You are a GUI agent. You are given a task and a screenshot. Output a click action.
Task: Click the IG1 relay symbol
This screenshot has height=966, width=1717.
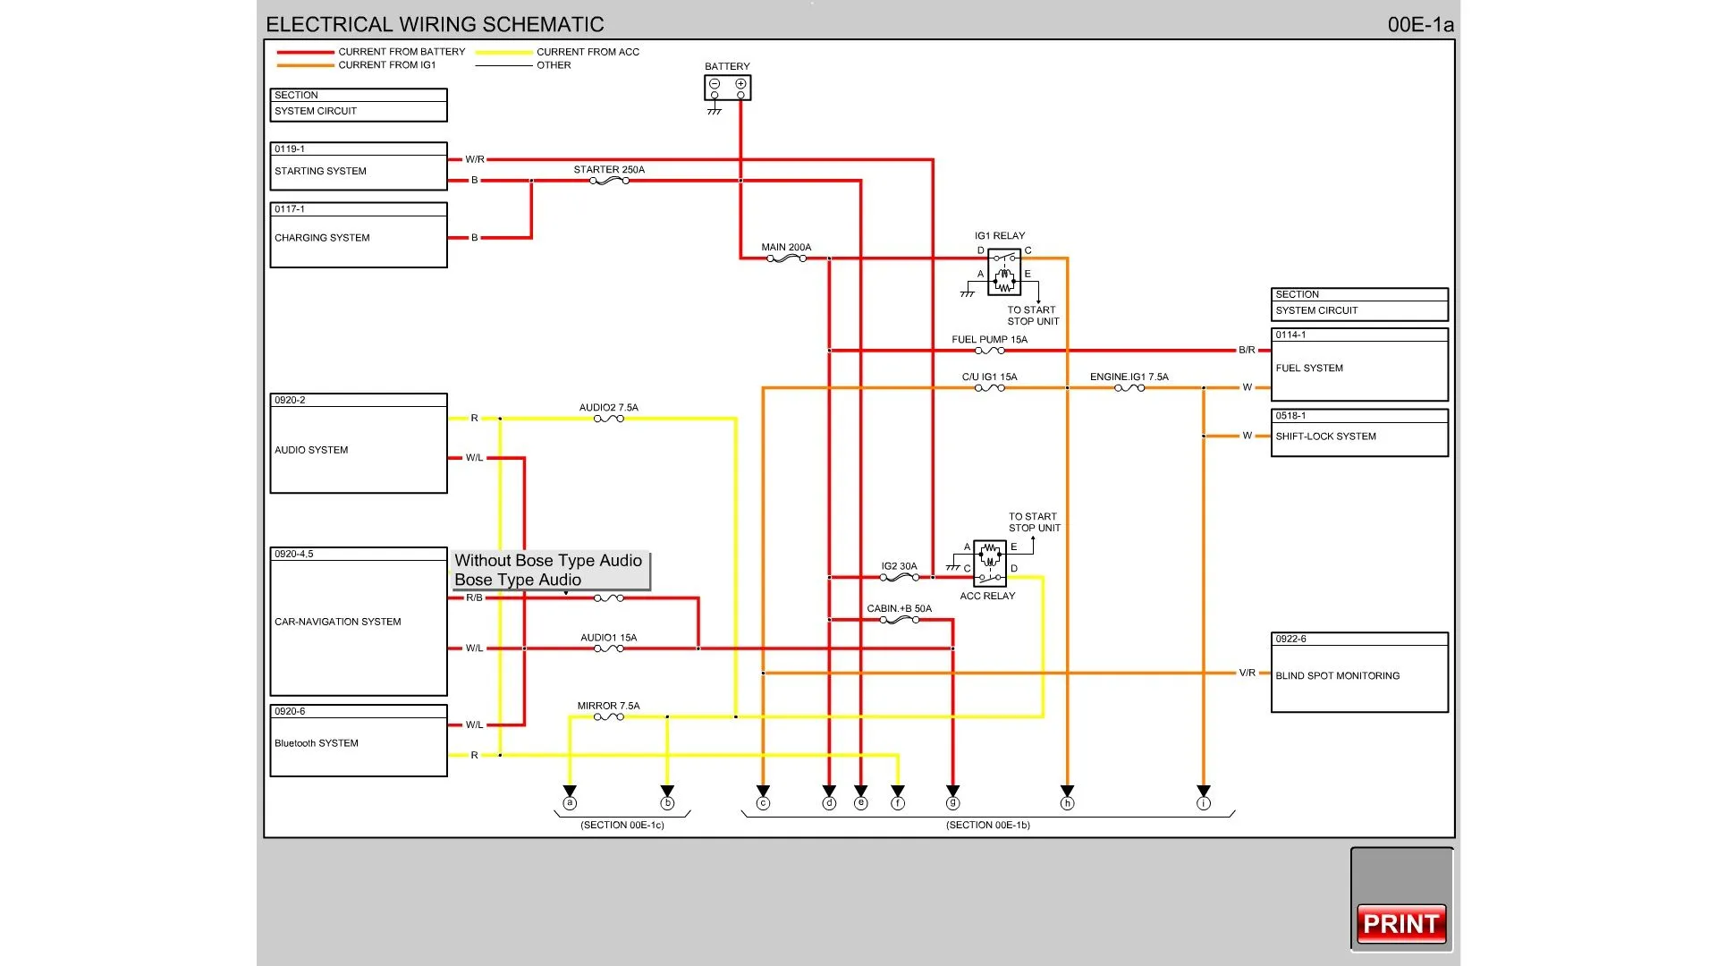point(1004,273)
